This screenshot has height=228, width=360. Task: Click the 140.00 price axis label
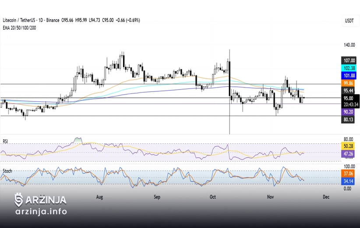(x=349, y=45)
